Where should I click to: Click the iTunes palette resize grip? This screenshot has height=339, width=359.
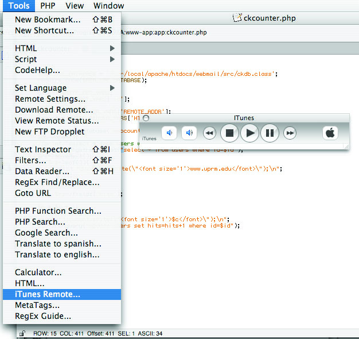346,147
